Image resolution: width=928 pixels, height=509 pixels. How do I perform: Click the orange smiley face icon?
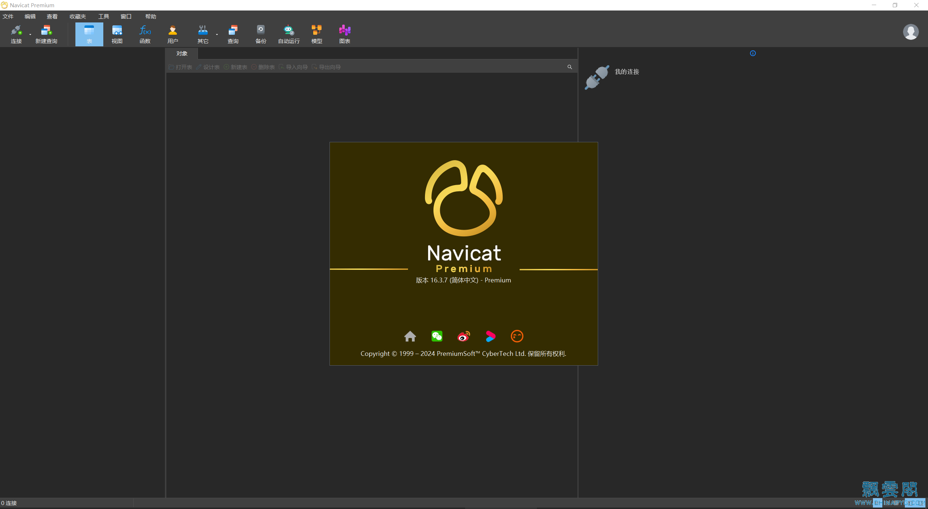click(x=517, y=336)
